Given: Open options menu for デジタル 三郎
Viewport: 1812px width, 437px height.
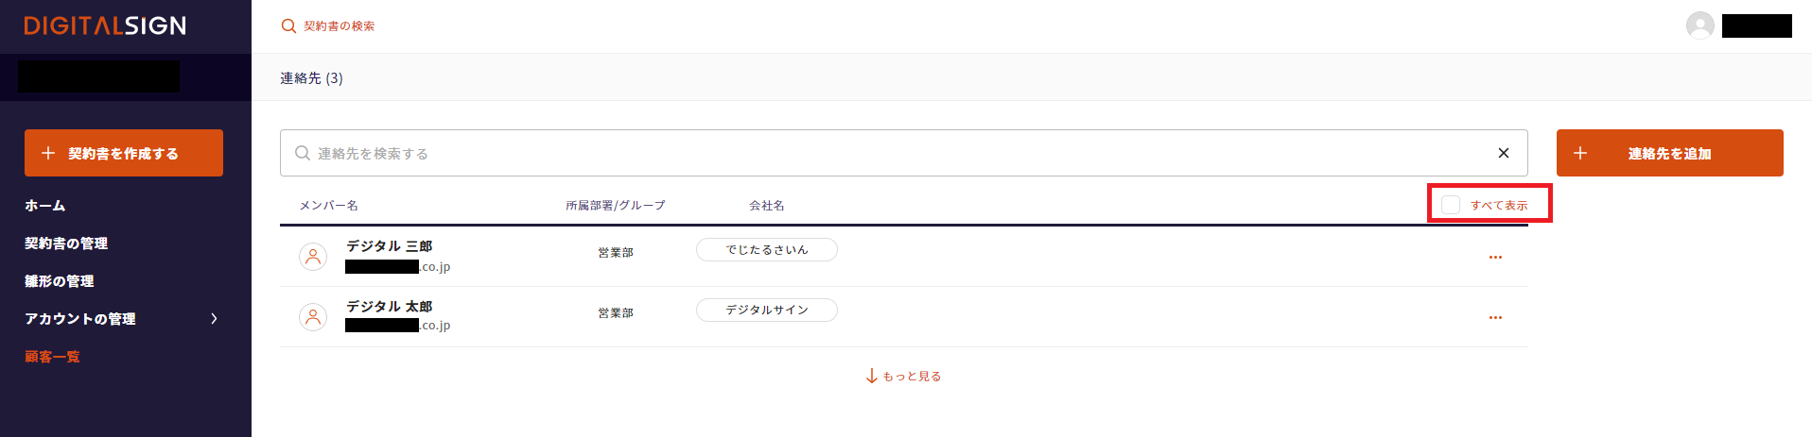Looking at the screenshot, I should 1494,257.
